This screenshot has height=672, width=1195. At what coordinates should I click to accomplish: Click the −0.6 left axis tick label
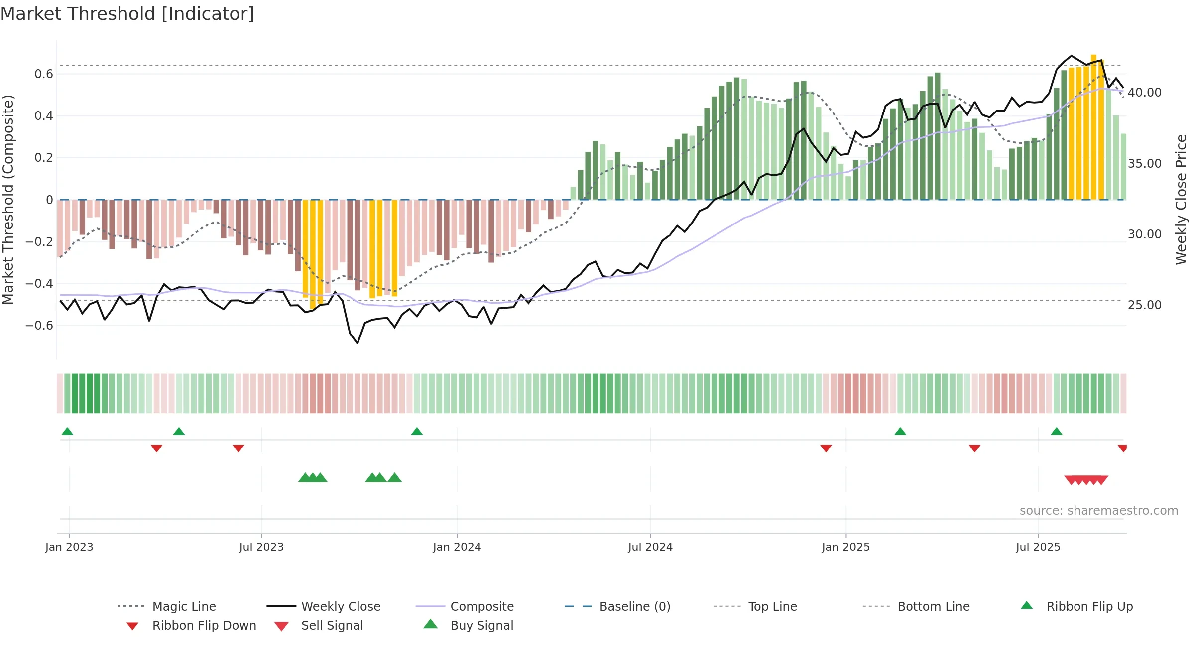pyautogui.click(x=39, y=325)
